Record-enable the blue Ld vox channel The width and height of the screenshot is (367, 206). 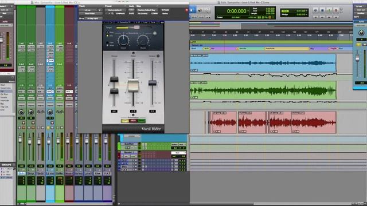[x=52, y=123]
